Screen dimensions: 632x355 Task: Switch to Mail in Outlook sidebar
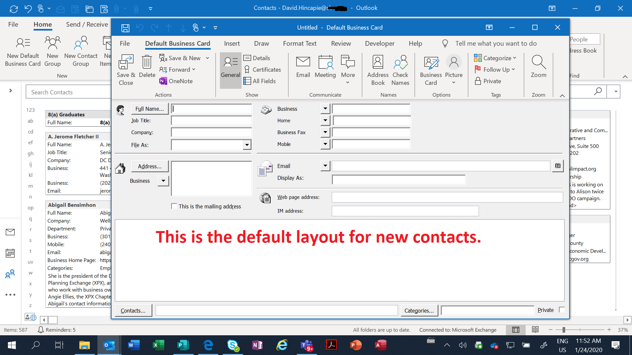(x=10, y=232)
